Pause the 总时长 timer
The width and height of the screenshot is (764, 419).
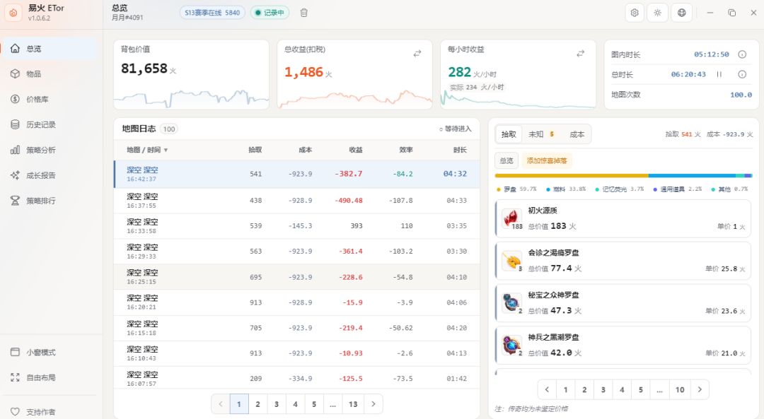[x=719, y=74]
